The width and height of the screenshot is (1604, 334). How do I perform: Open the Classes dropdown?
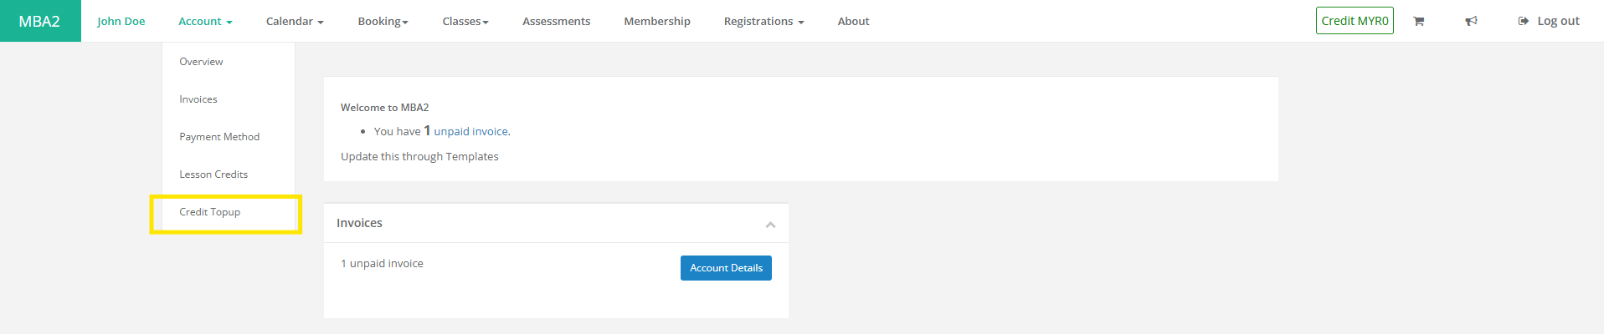(x=465, y=21)
